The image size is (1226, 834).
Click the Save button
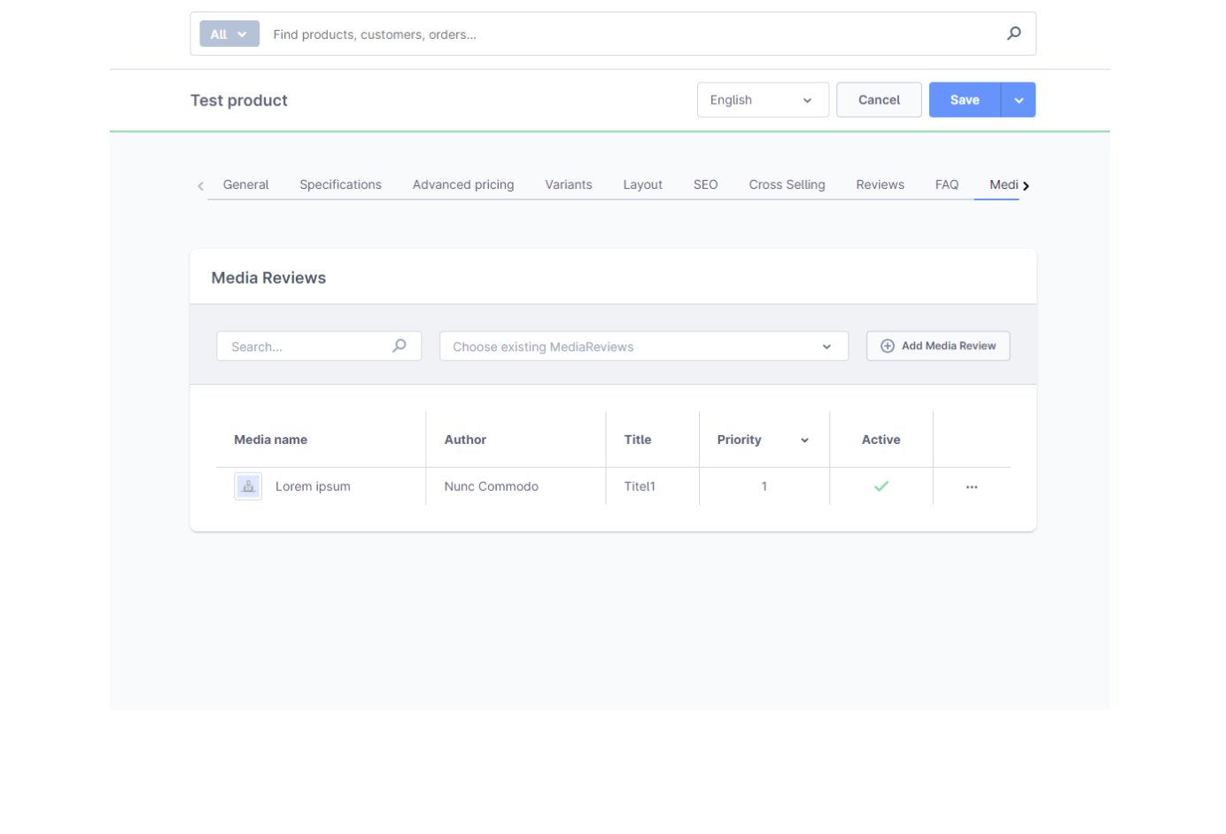pyautogui.click(x=965, y=100)
